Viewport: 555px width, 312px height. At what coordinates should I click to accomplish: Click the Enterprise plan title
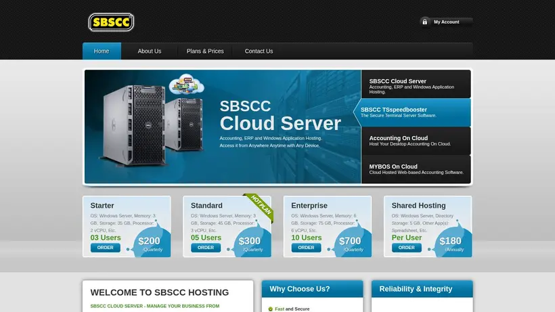coord(309,206)
